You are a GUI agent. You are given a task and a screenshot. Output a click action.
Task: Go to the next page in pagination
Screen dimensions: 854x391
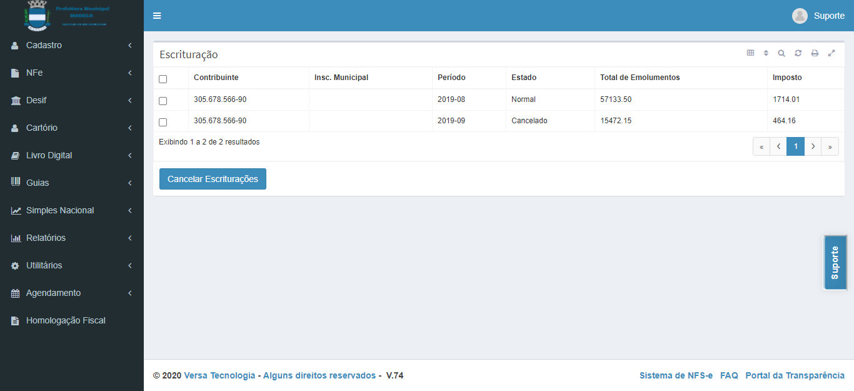[x=813, y=146]
